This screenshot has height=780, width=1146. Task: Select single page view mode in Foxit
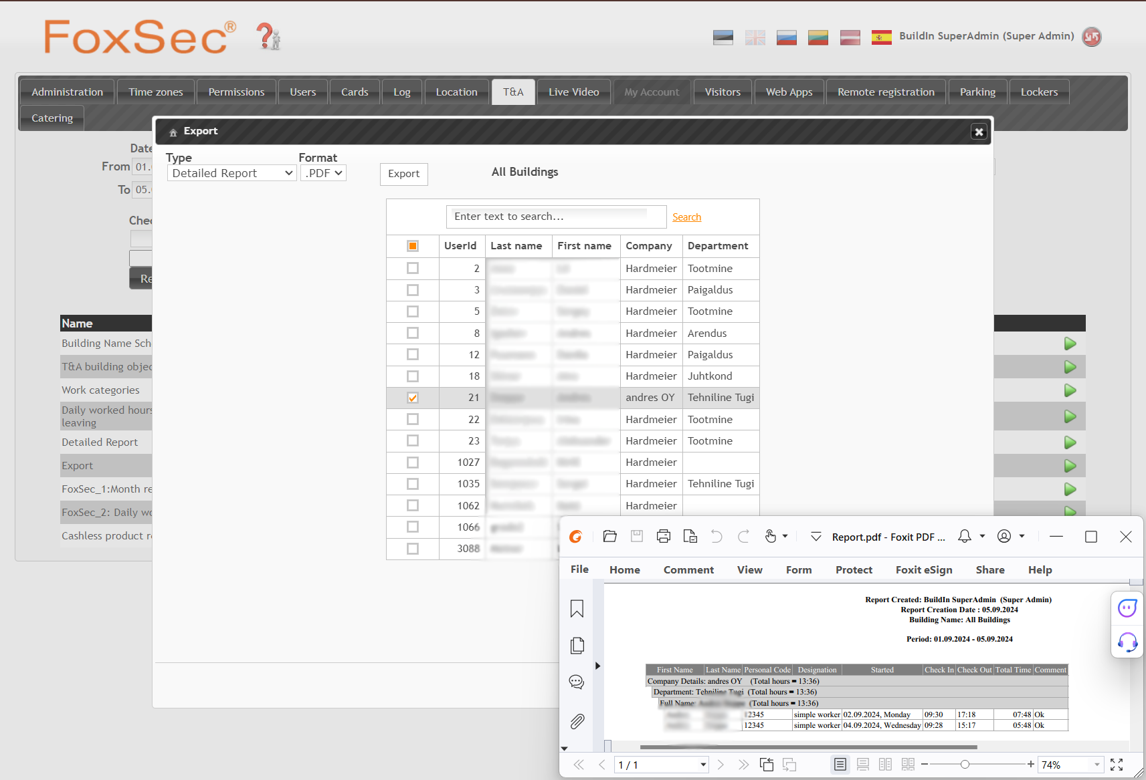(840, 765)
